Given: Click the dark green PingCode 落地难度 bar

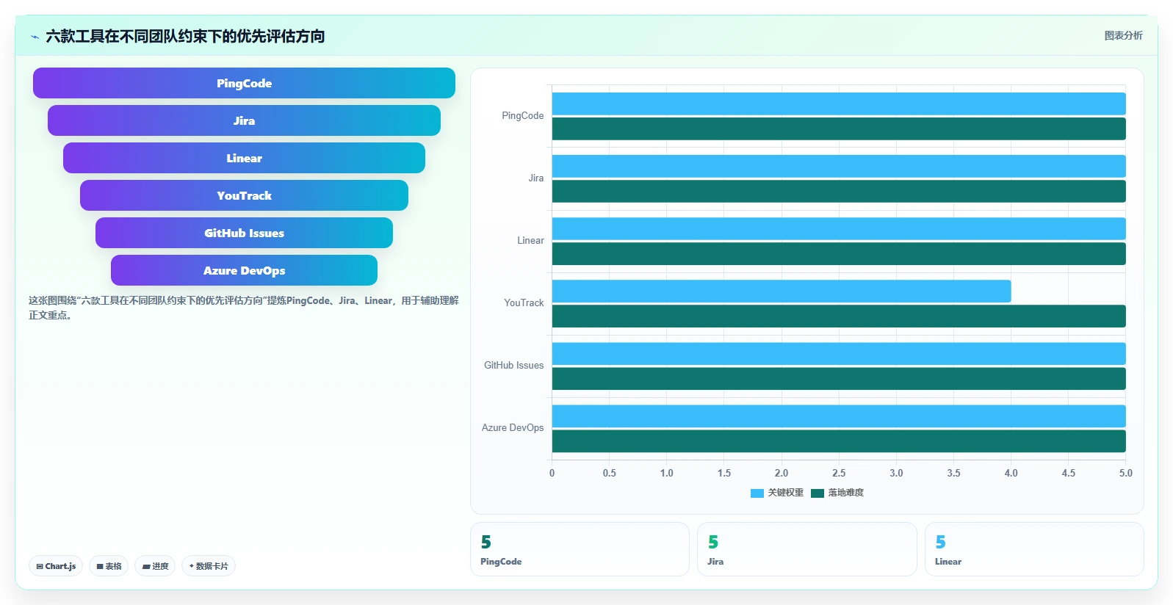Looking at the screenshot, I should click(x=839, y=128).
